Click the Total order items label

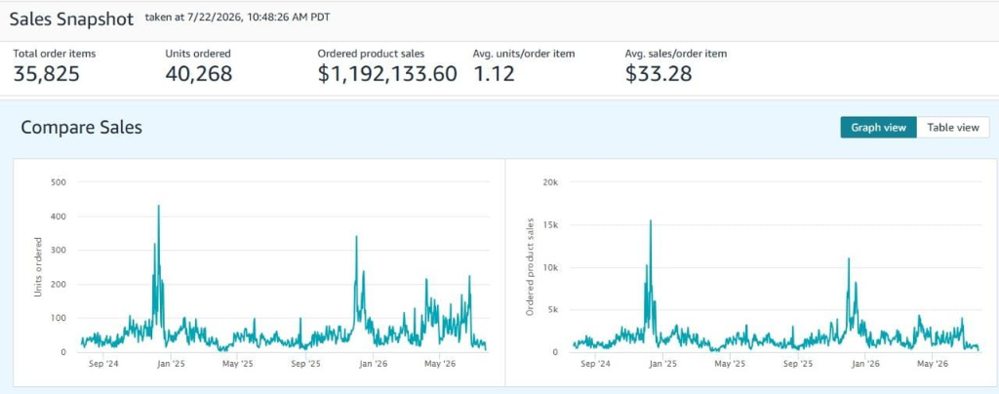55,54
